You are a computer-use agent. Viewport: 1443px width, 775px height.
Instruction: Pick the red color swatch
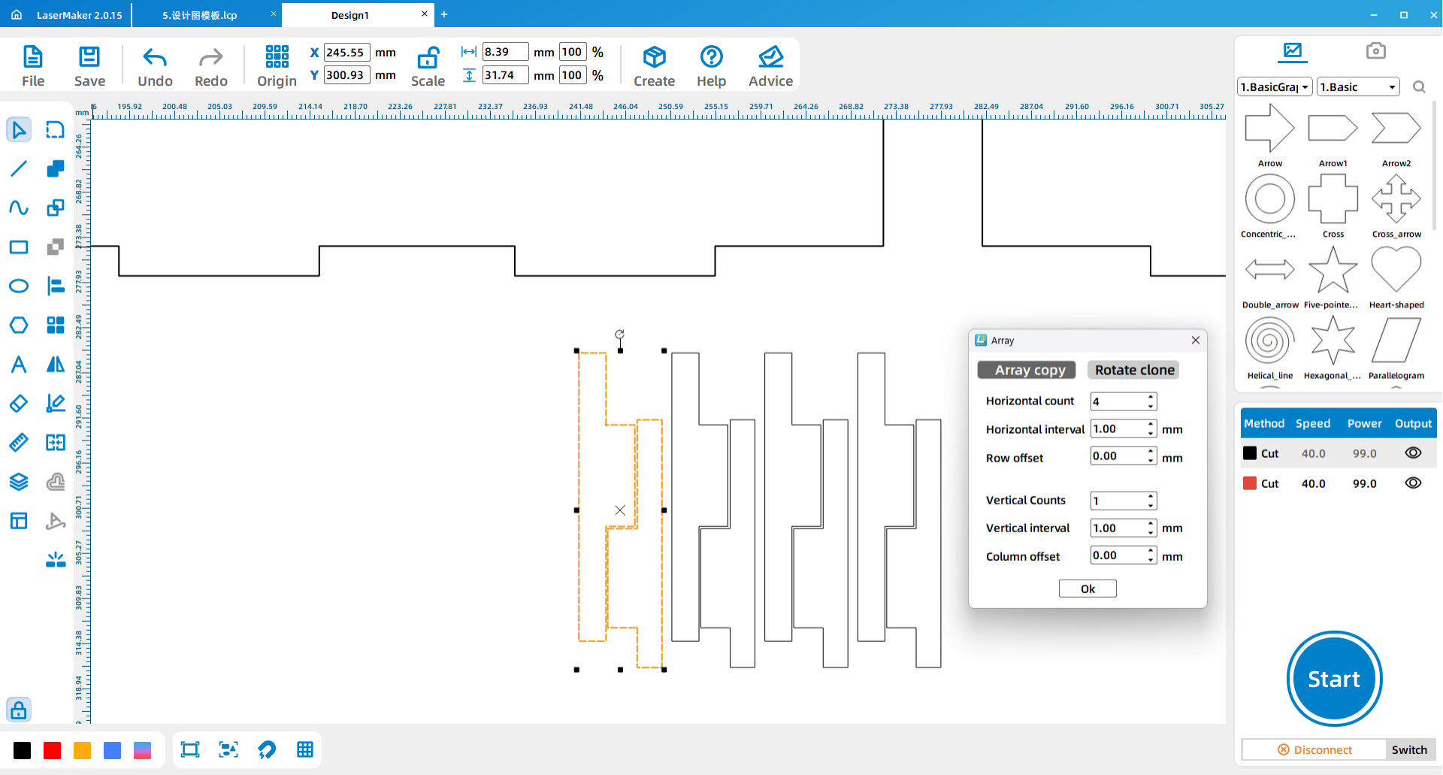click(53, 750)
